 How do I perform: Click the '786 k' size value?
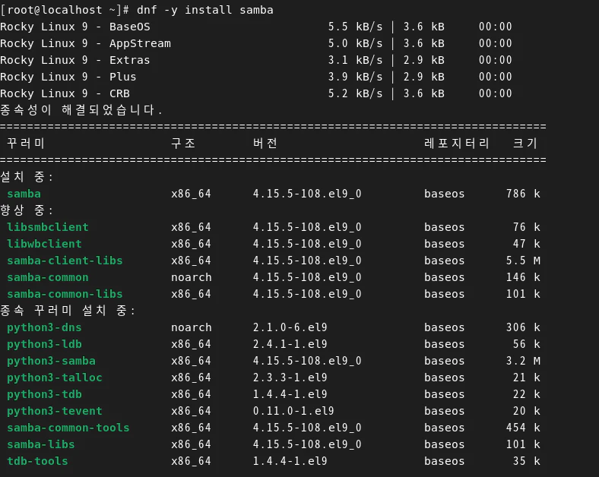point(523,194)
